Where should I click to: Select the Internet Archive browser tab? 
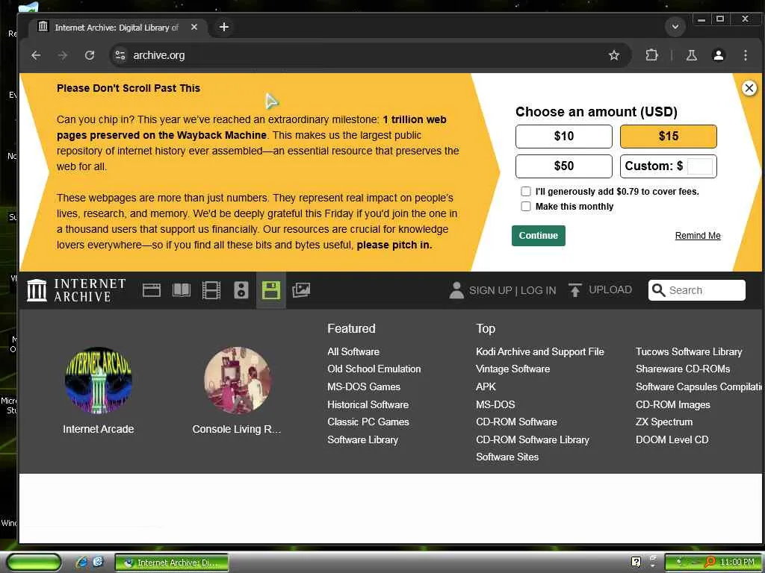click(119, 28)
